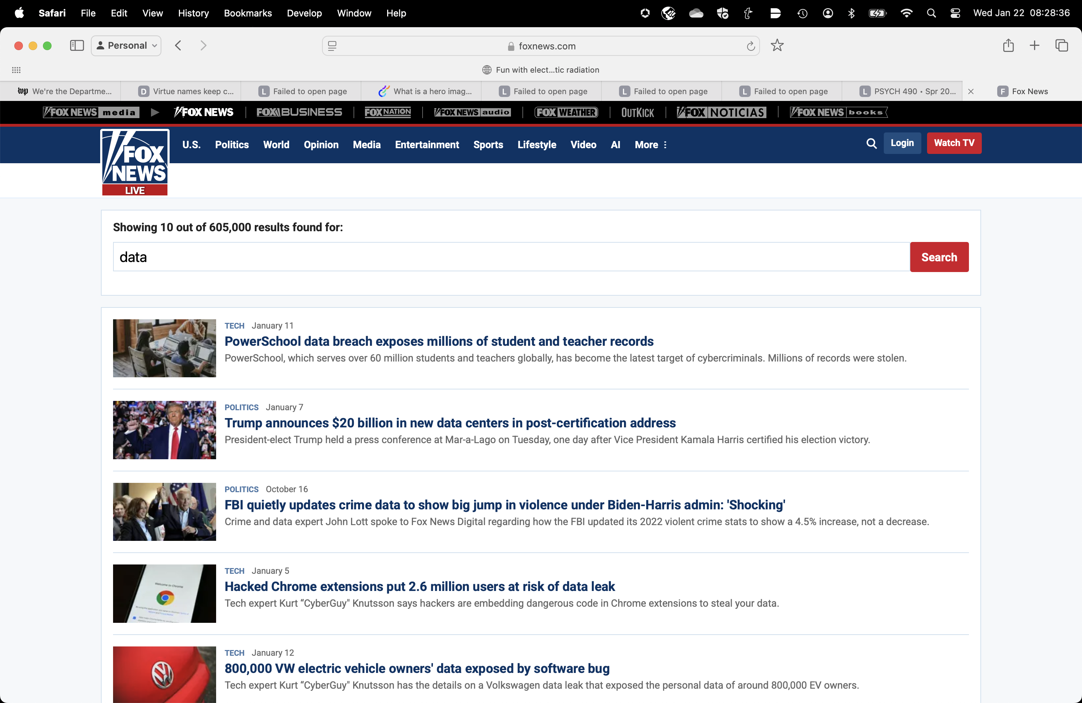Toggle the Safari sidebar
Image resolution: width=1082 pixels, height=703 pixels.
point(77,45)
